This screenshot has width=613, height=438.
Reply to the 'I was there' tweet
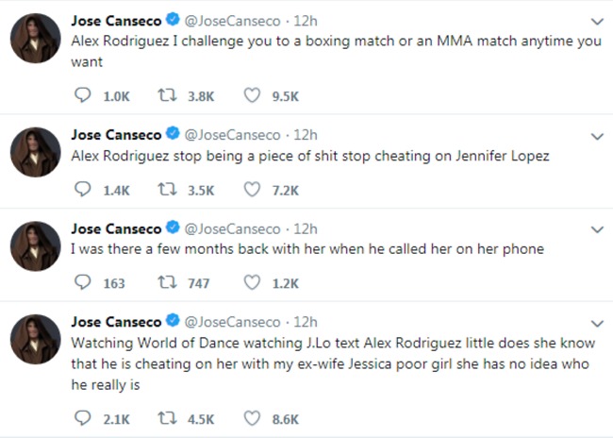coord(82,282)
